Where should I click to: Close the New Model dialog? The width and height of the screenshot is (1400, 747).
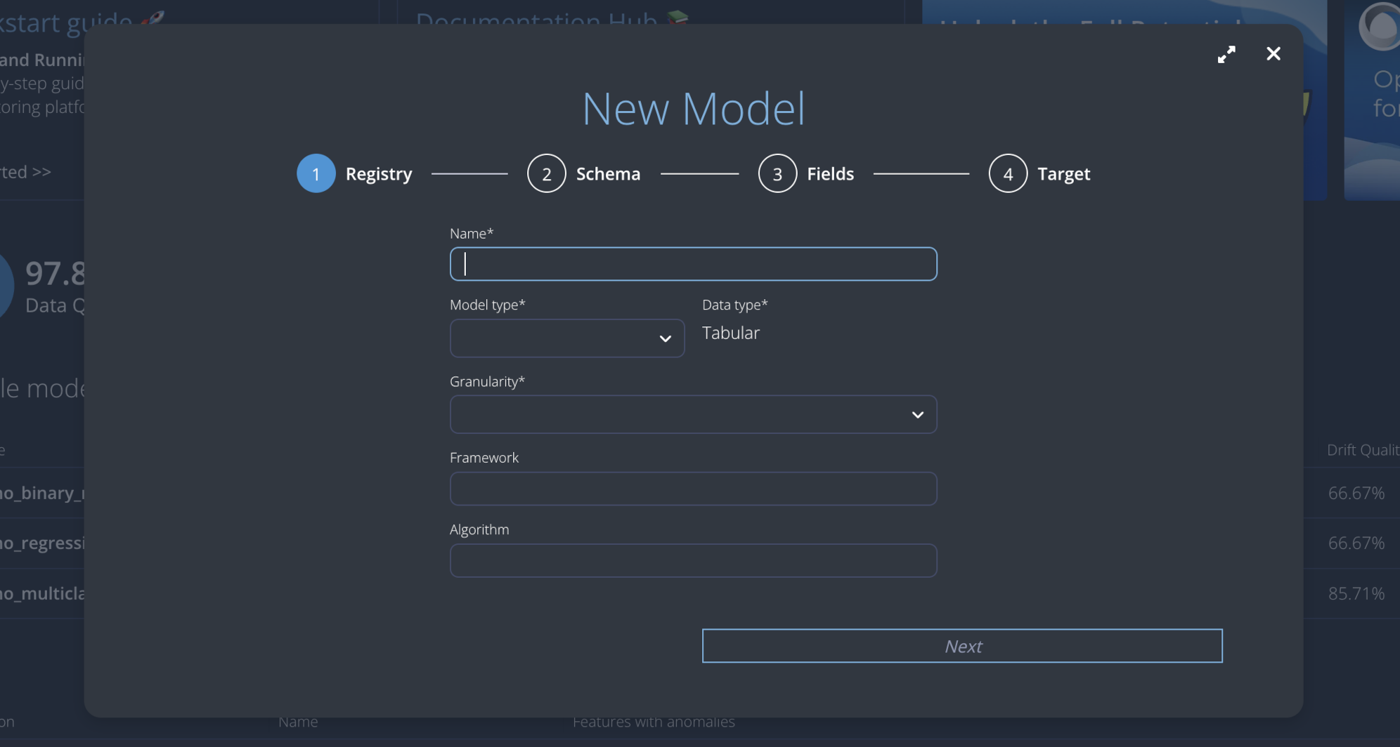point(1273,54)
